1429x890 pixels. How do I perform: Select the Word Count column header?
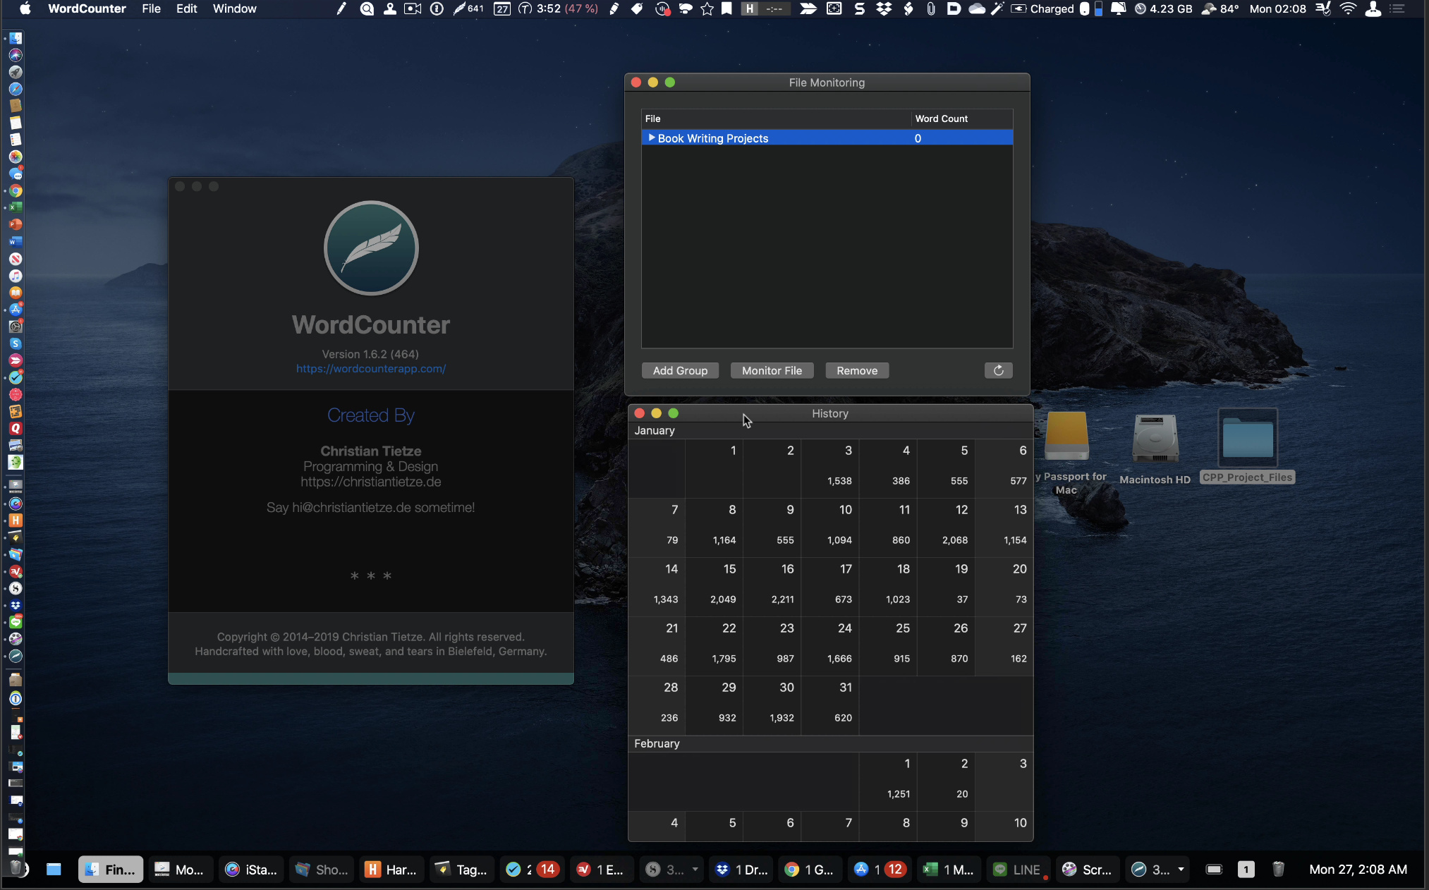point(961,118)
